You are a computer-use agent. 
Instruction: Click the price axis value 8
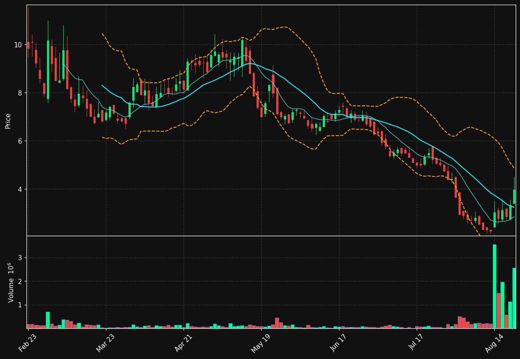coord(20,93)
